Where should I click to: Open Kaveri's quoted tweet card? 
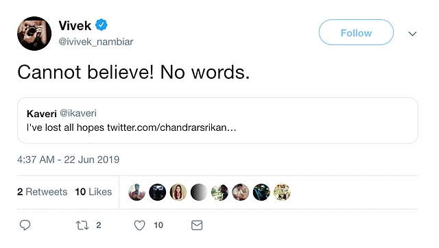click(217, 121)
